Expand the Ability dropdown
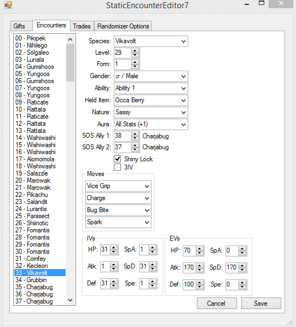296x327 pixels. coord(151,88)
